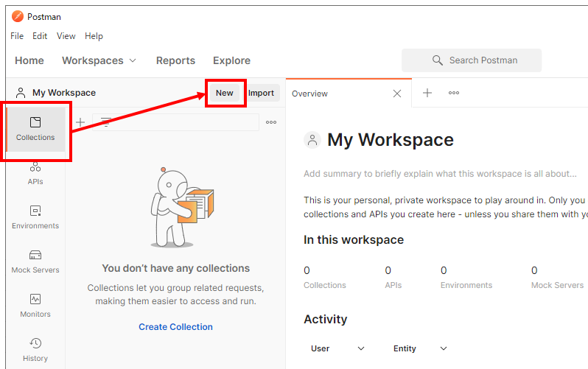This screenshot has height=369, width=588.
Task: Open the APIs sidebar section
Action: click(35, 172)
